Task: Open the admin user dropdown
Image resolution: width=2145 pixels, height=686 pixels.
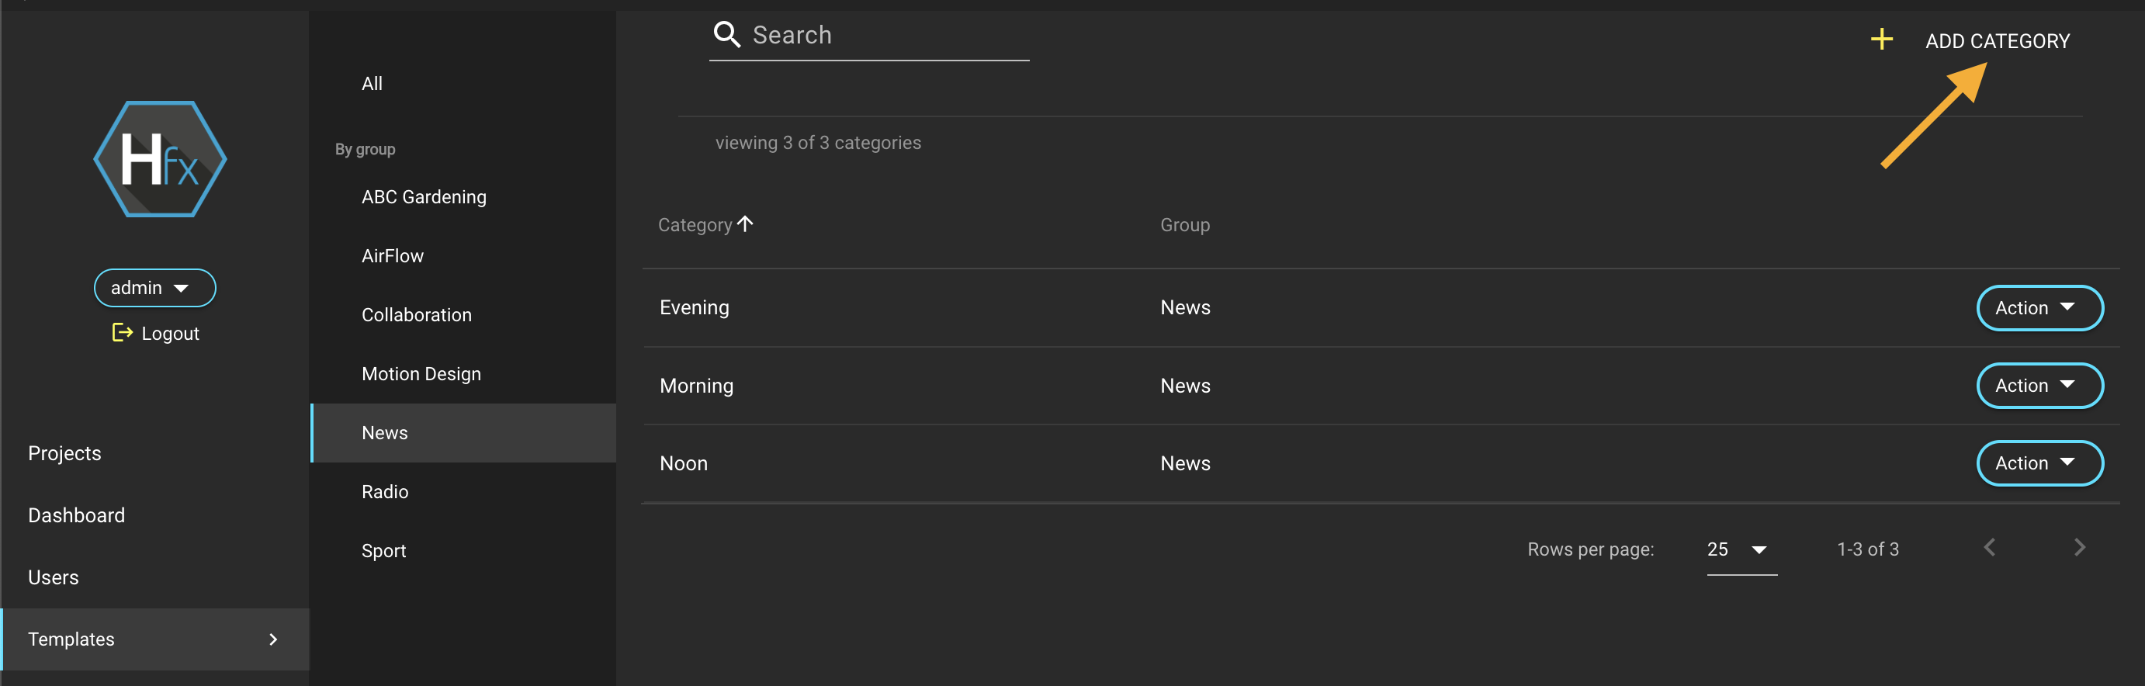Action: pos(154,288)
